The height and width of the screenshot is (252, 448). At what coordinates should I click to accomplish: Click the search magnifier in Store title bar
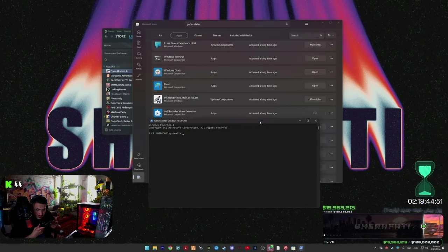tap(287, 24)
